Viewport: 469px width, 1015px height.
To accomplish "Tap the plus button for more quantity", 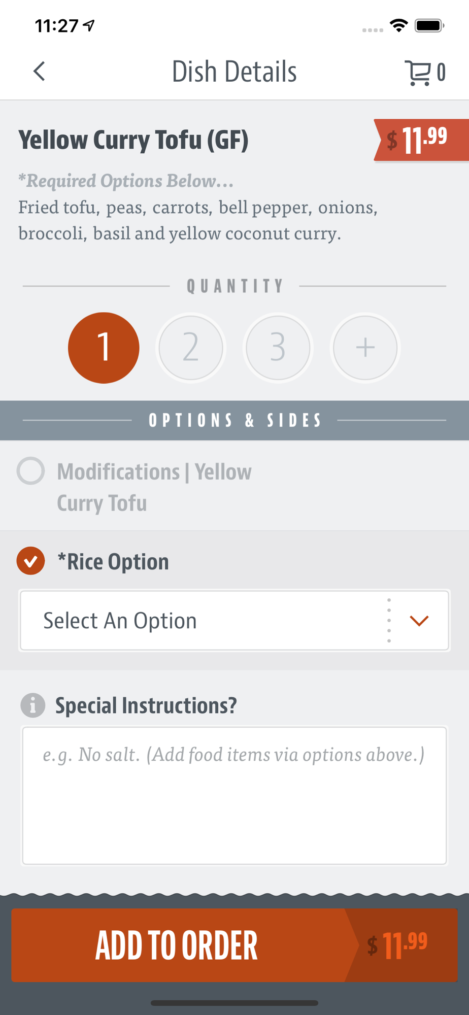I will tap(365, 348).
